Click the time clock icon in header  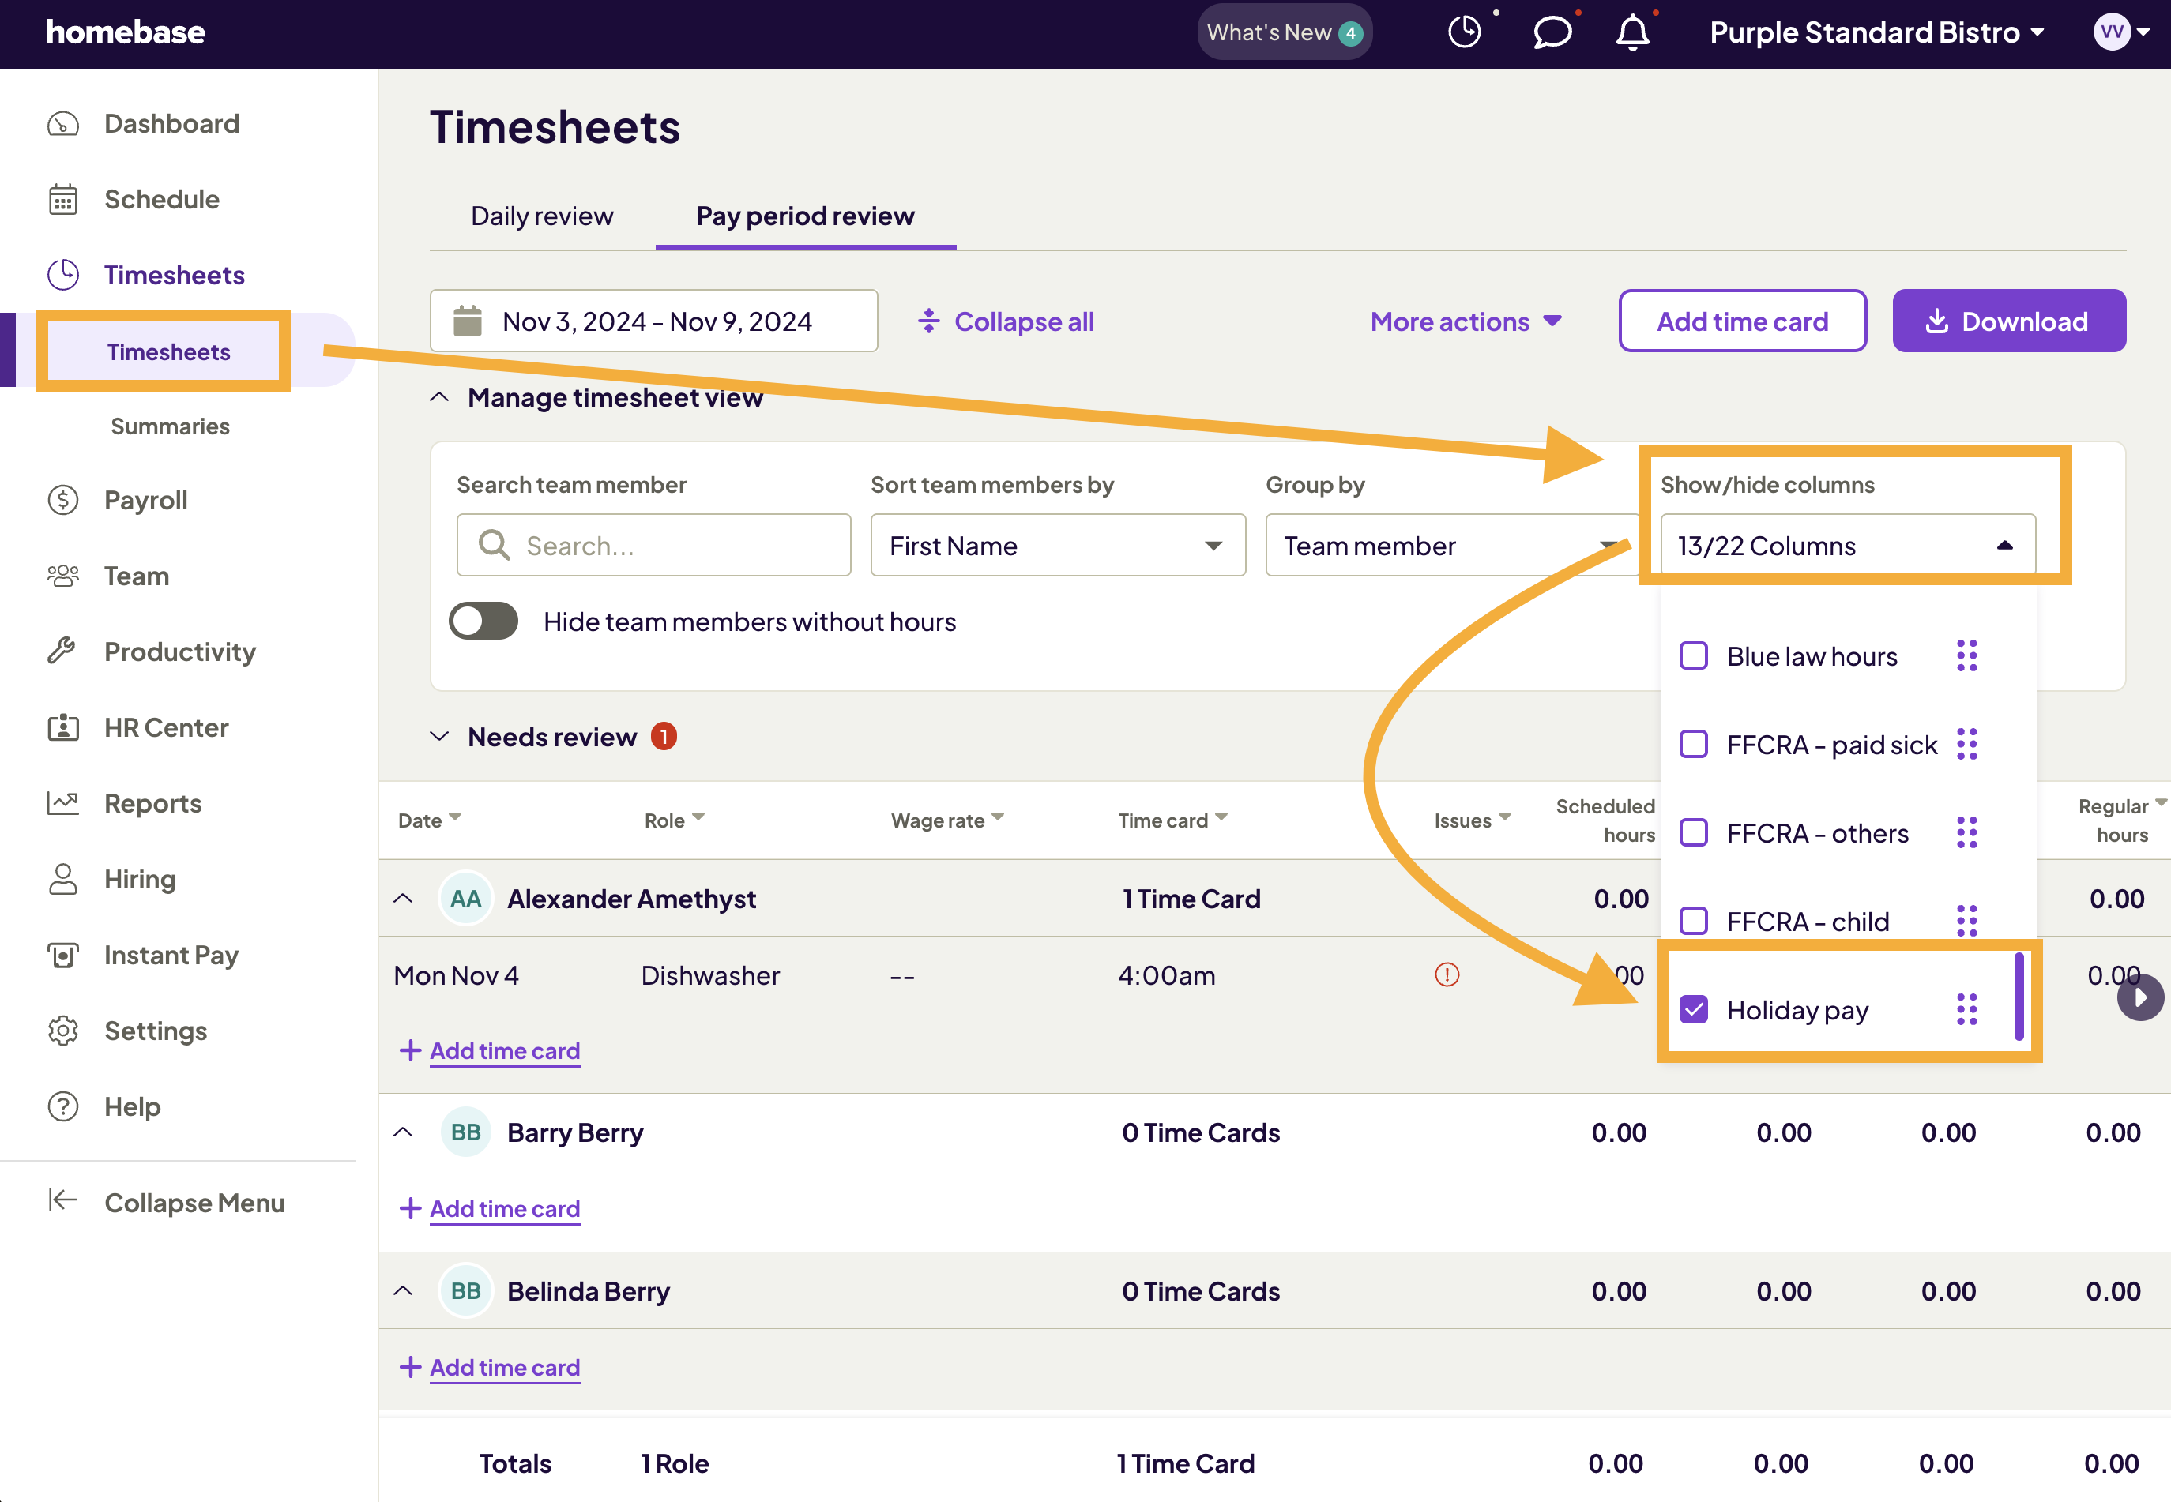coord(1464,32)
